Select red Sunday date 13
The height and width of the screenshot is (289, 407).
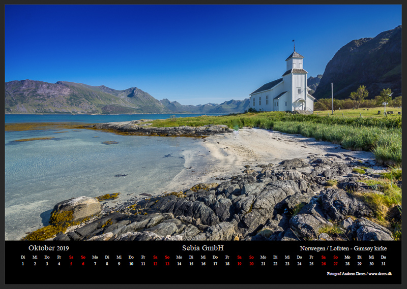point(167,264)
